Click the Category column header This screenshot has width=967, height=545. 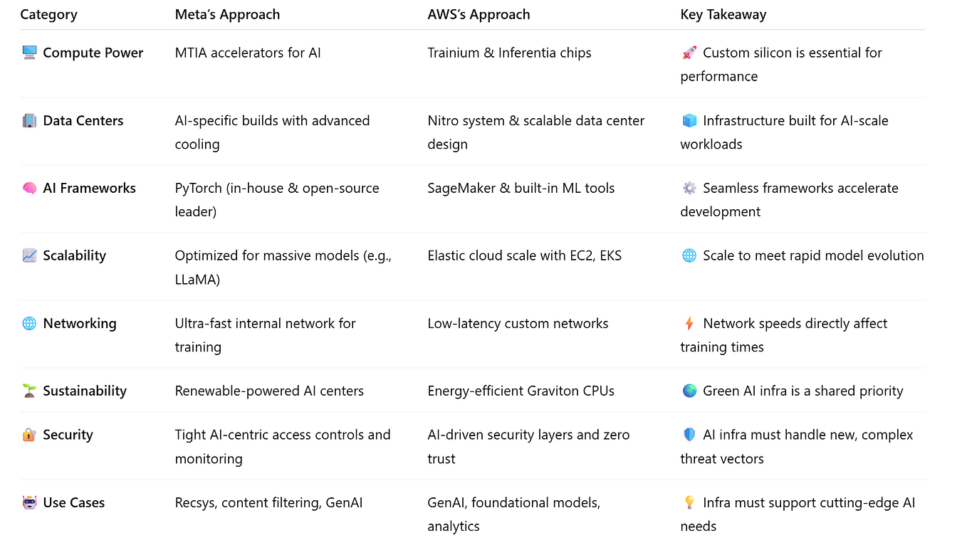click(48, 14)
